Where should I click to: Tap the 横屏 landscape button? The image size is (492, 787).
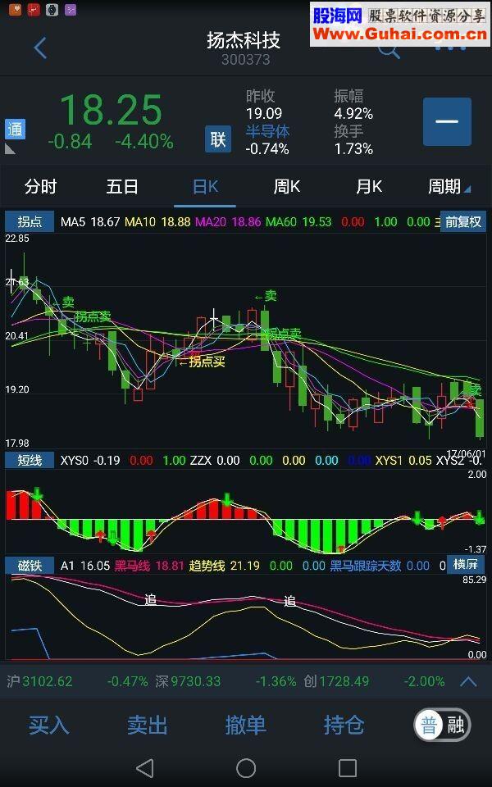pos(466,564)
